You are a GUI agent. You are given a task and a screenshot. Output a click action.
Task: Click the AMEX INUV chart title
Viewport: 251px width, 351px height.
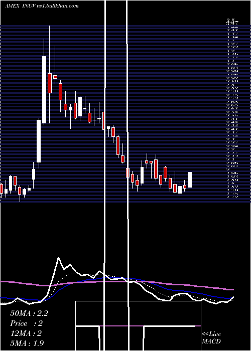point(42,6)
